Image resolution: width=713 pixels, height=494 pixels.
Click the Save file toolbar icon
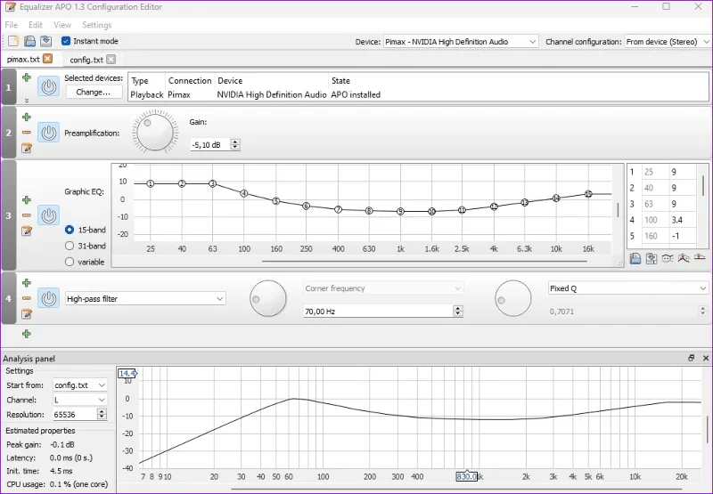(x=30, y=41)
